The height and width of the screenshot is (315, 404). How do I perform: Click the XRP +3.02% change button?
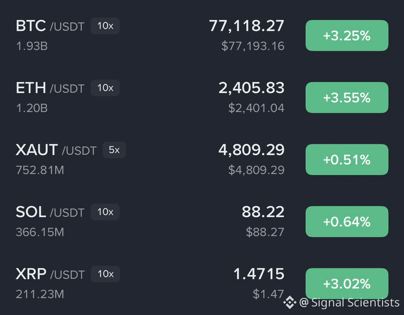click(x=347, y=284)
